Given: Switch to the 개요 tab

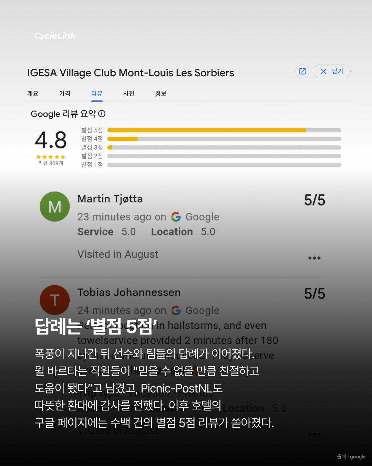Looking at the screenshot, I should 33,93.
